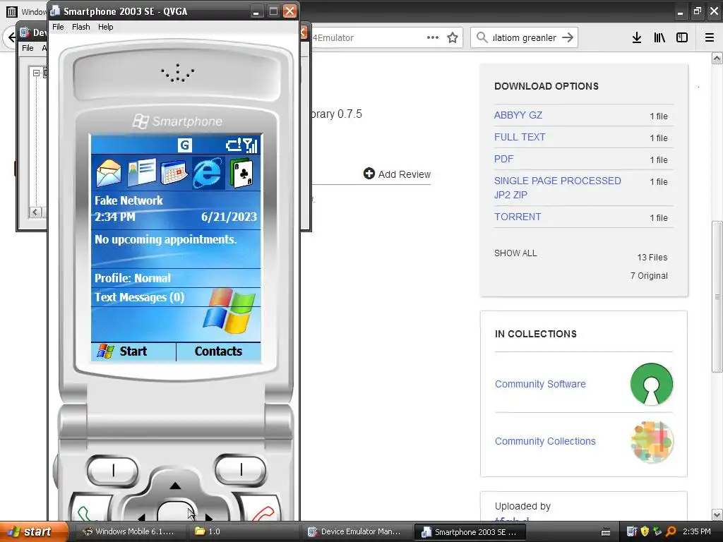The height and width of the screenshot is (542, 723).
Task: Open the Community Collections link
Action: click(x=545, y=441)
